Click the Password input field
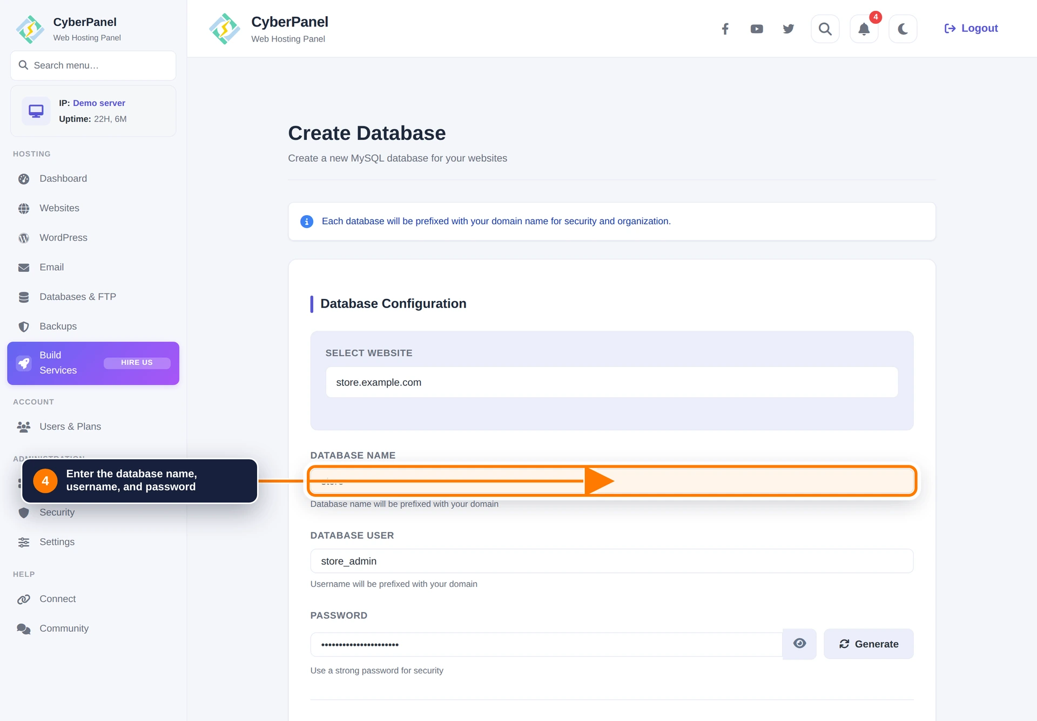This screenshot has width=1037, height=721. coord(546,644)
